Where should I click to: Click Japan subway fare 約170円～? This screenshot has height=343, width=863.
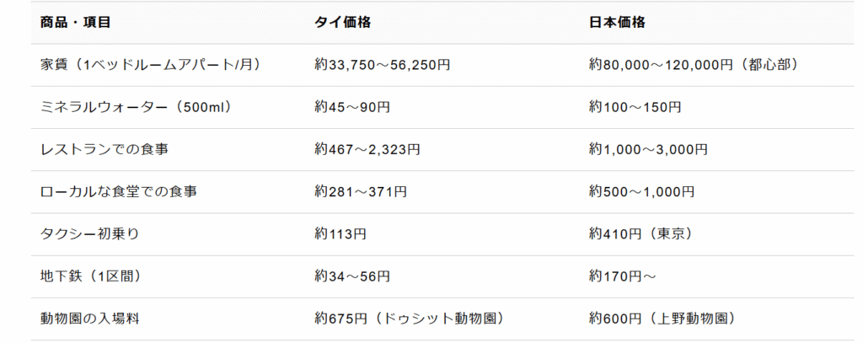tap(623, 276)
